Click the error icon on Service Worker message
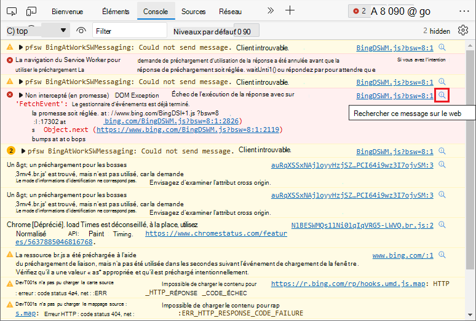This screenshot has width=476, height=321. click(x=10, y=60)
